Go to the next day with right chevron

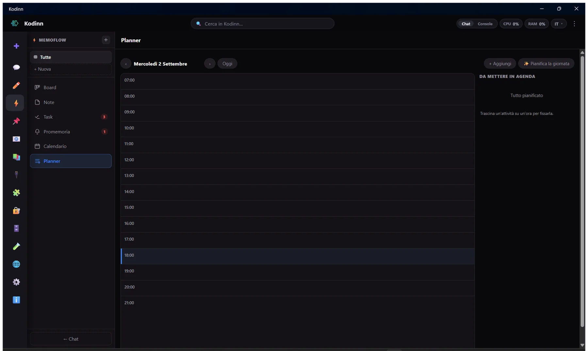210,64
